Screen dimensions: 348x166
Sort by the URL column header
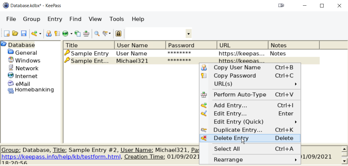tap(243, 45)
